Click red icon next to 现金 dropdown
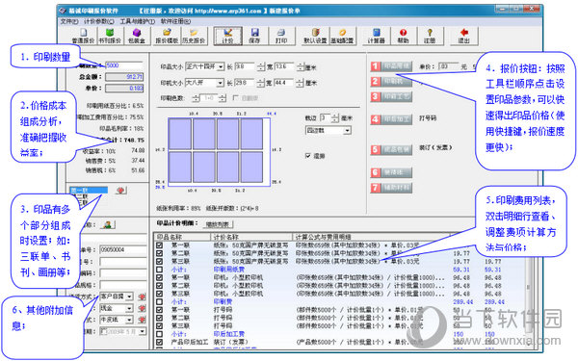Image resolution: width=578 pixels, height=361 pixels. point(142,308)
